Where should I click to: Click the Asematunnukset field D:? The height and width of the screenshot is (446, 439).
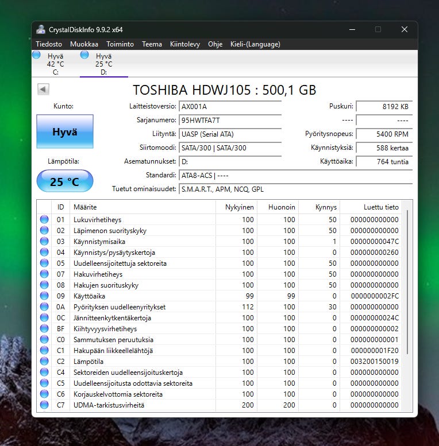230,161
